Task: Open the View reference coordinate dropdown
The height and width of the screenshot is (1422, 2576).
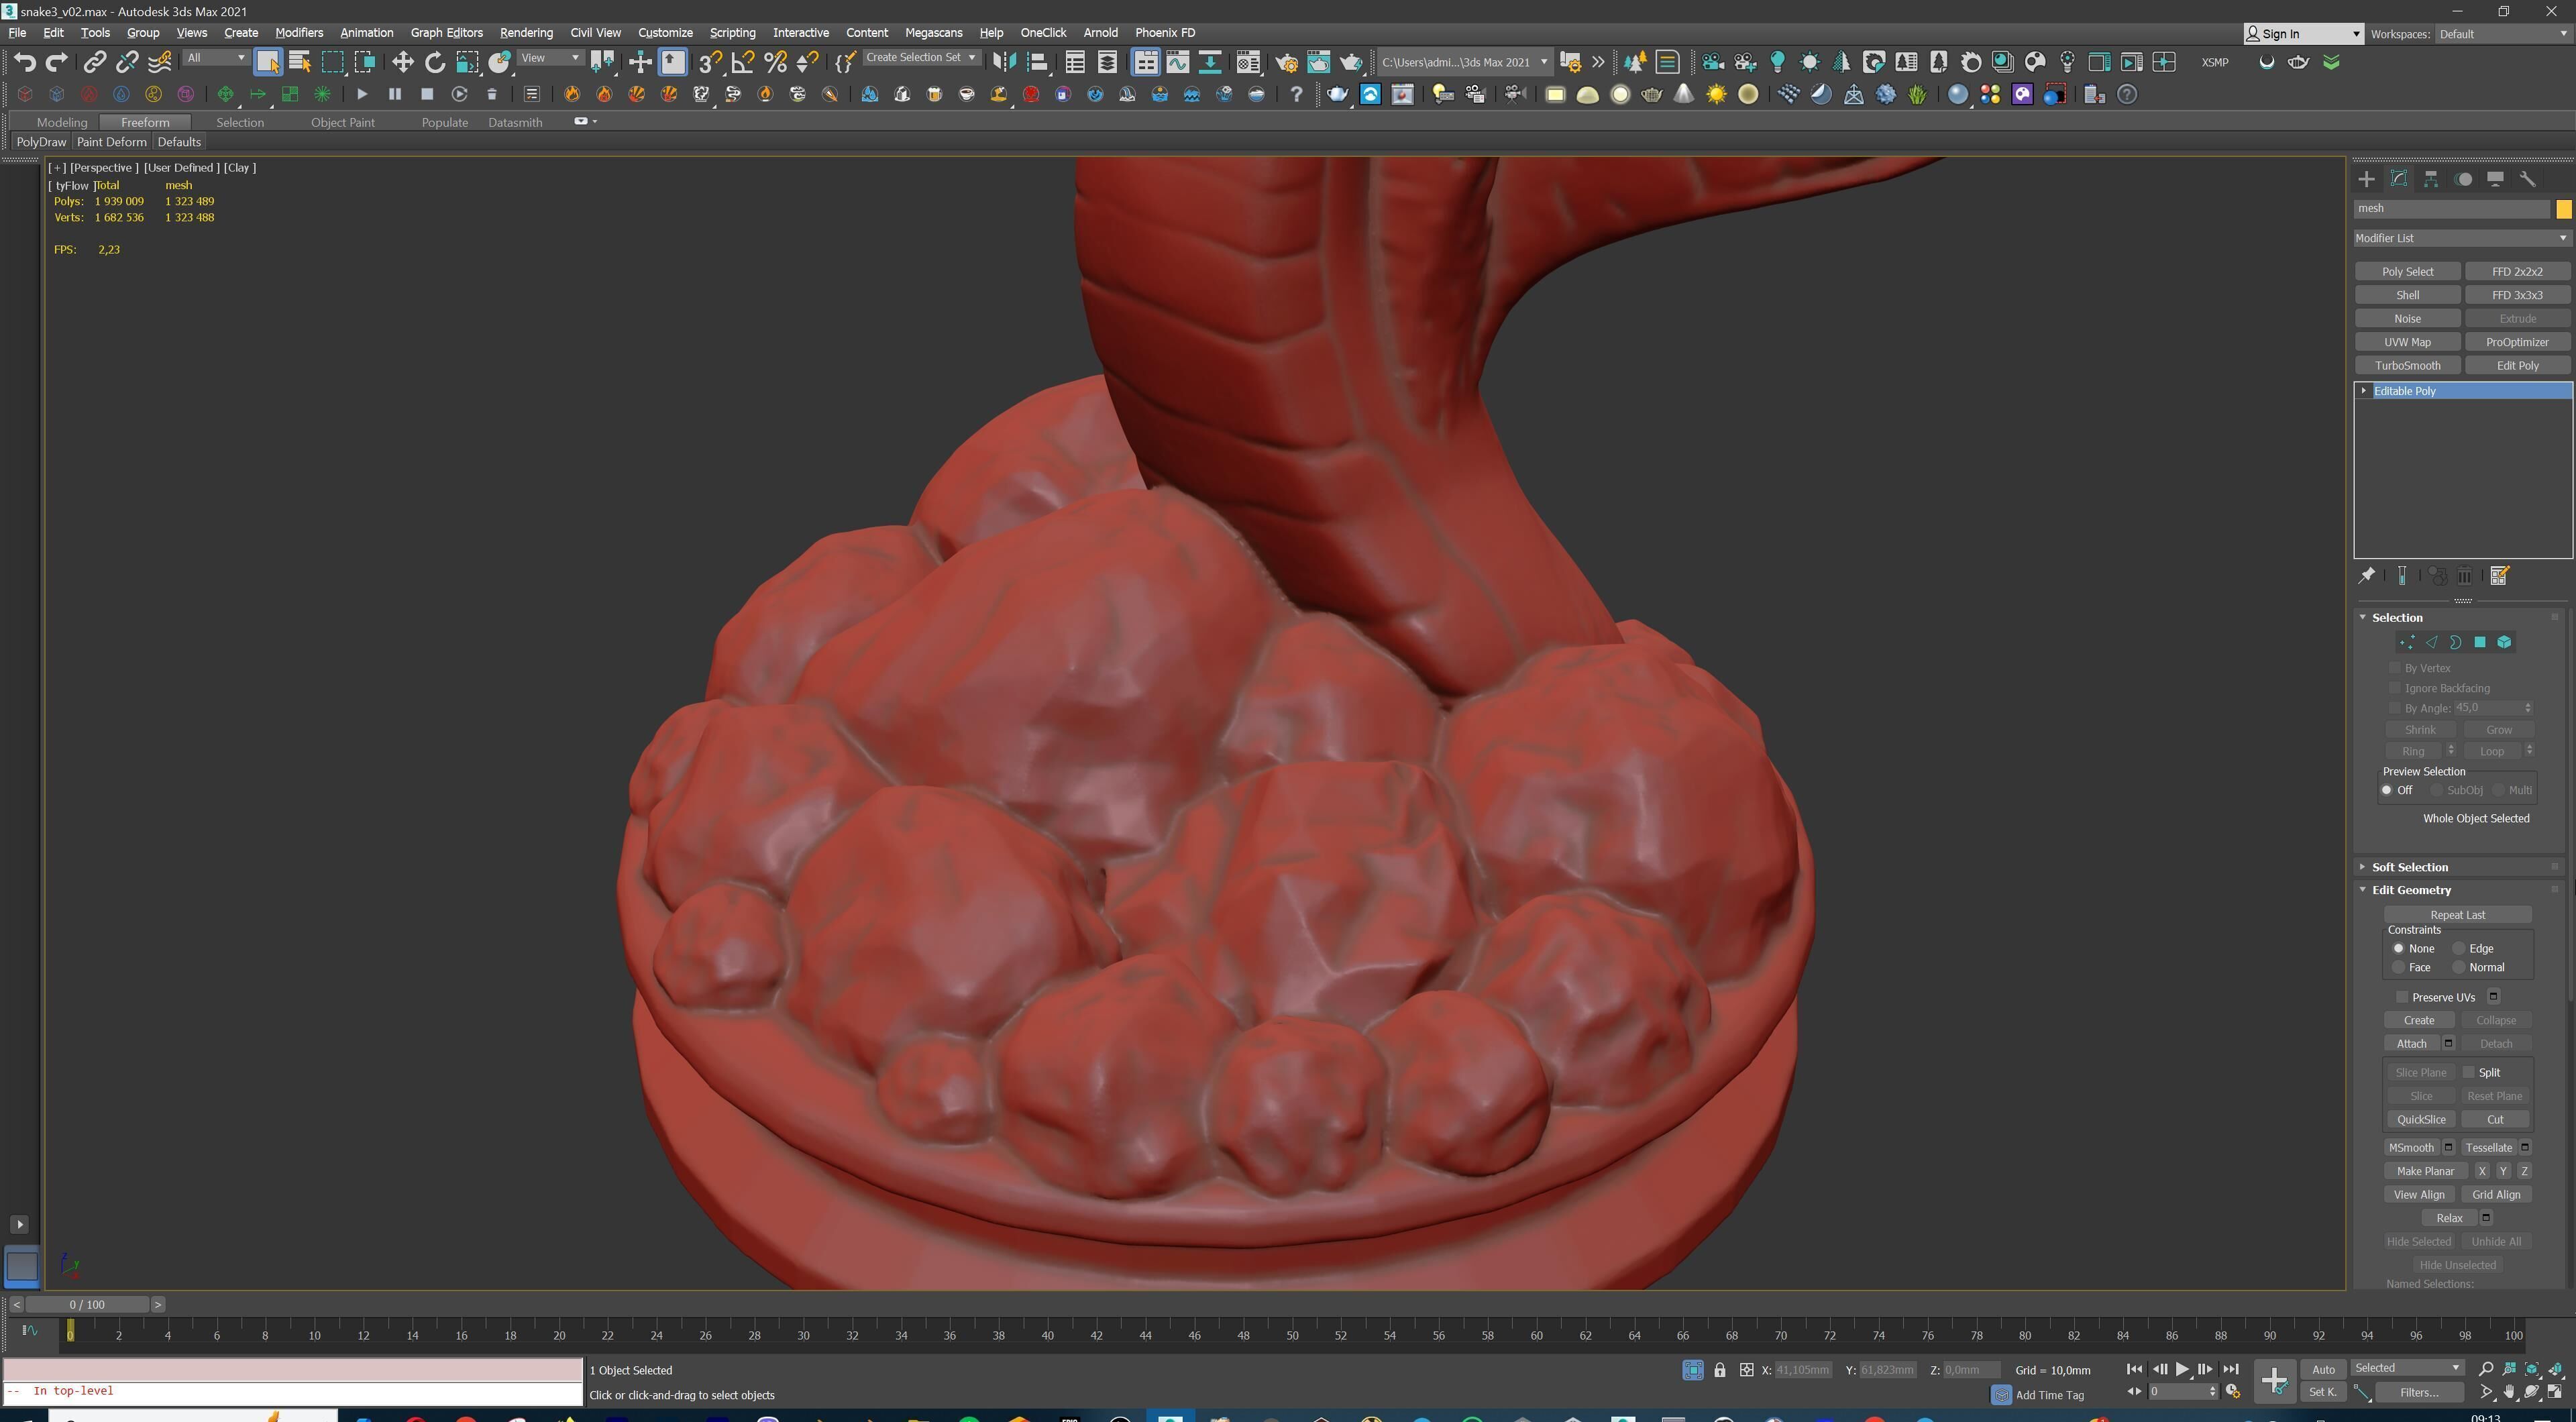Action: (550, 58)
